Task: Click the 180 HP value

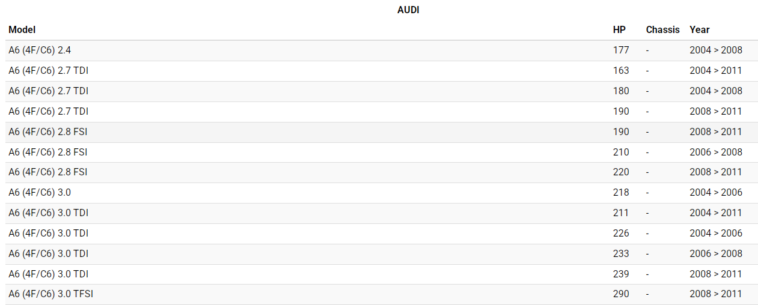Action: pyautogui.click(x=621, y=91)
